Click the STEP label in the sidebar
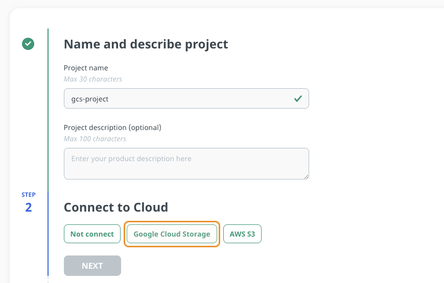This screenshot has width=444, height=283. (x=28, y=195)
